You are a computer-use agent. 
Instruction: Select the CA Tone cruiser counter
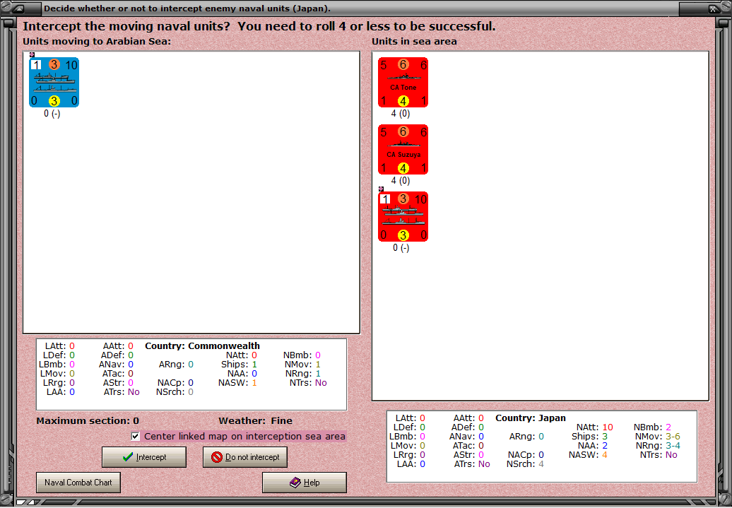[403, 83]
